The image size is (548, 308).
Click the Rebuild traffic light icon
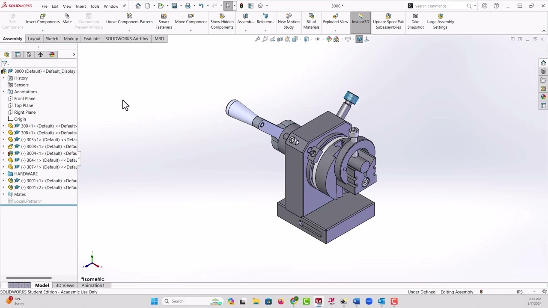241,6
